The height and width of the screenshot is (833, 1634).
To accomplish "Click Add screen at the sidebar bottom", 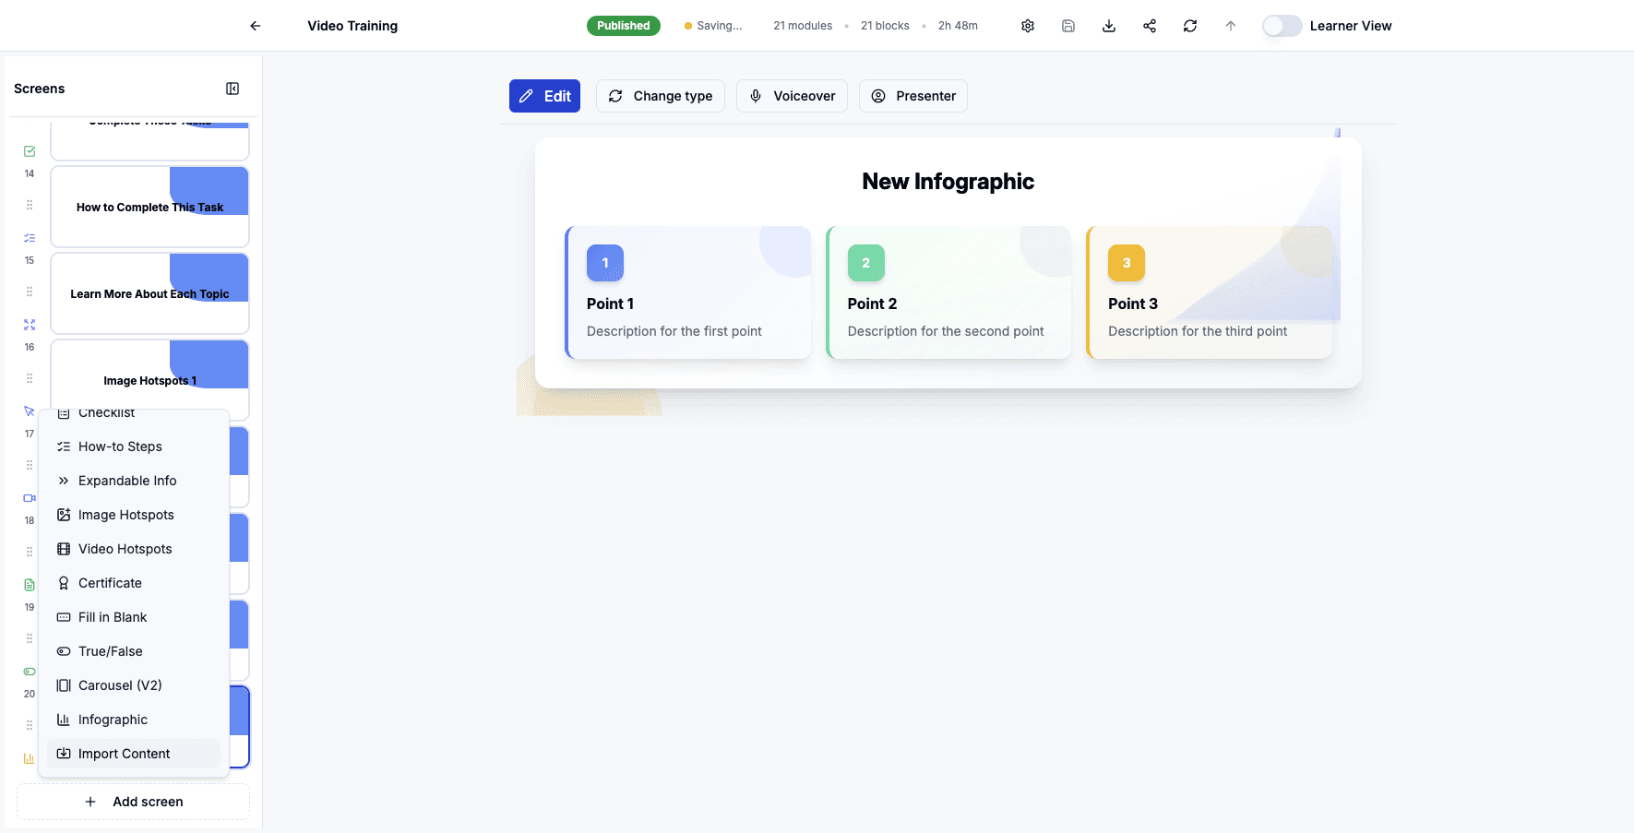I will click(x=133, y=801).
